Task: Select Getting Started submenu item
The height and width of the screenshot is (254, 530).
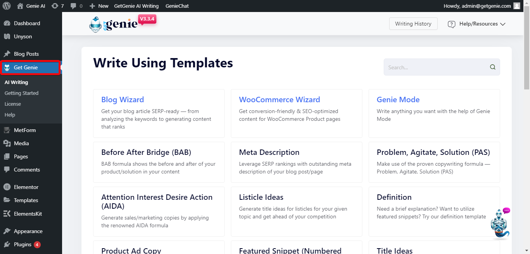Action: [x=21, y=93]
